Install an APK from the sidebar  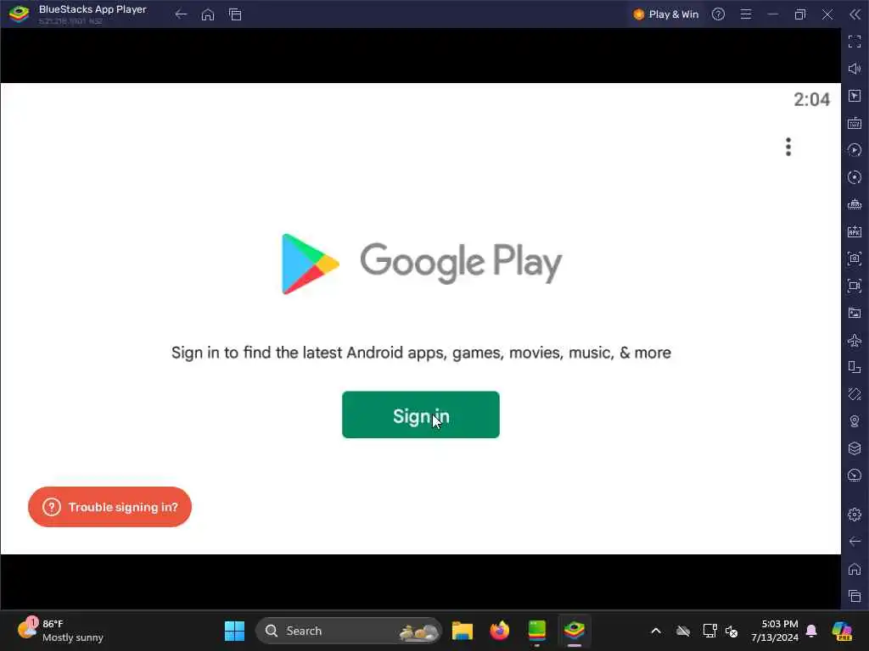click(x=855, y=231)
